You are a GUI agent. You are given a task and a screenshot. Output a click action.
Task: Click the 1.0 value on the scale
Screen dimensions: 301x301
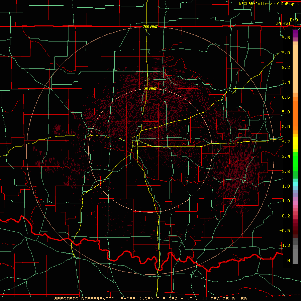tap(286, 201)
